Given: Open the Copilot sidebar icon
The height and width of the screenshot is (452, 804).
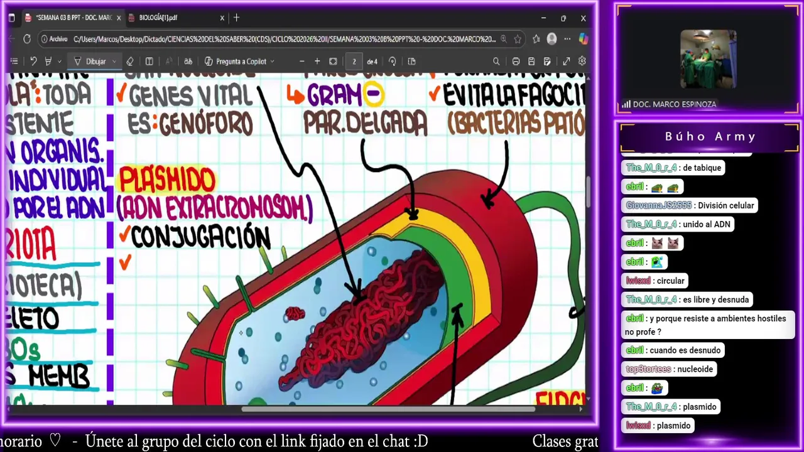Looking at the screenshot, I should [x=583, y=39].
